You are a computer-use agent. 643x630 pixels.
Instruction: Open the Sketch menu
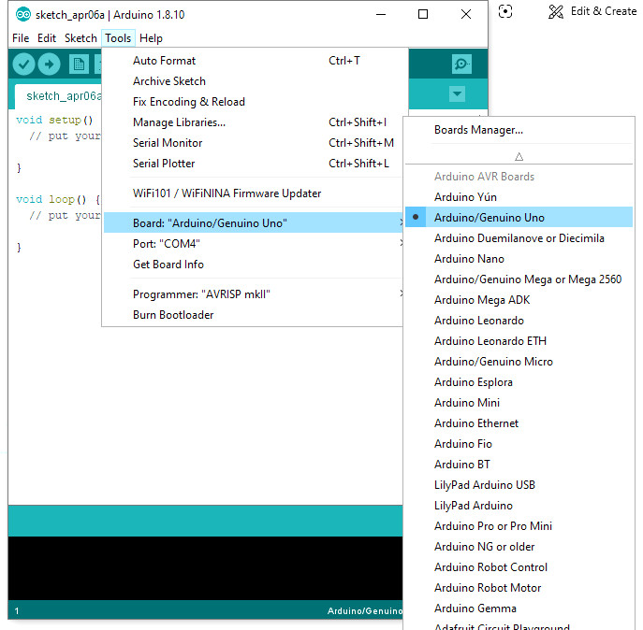(80, 38)
